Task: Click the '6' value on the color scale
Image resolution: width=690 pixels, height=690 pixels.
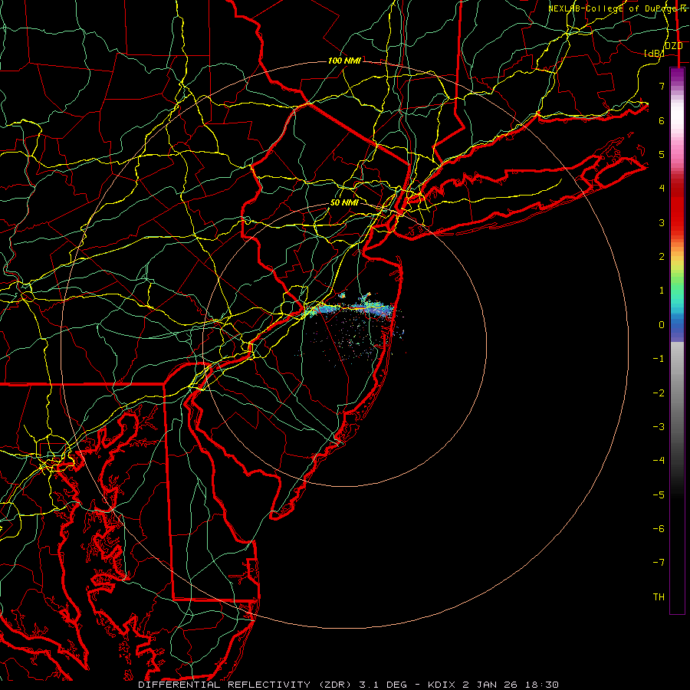Action: (662, 120)
